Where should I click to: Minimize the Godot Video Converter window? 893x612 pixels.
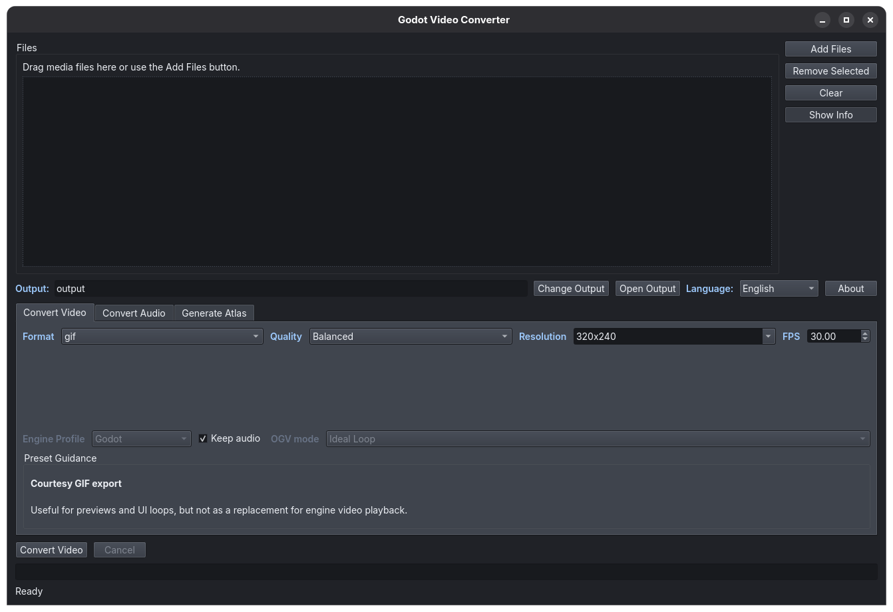tap(822, 20)
